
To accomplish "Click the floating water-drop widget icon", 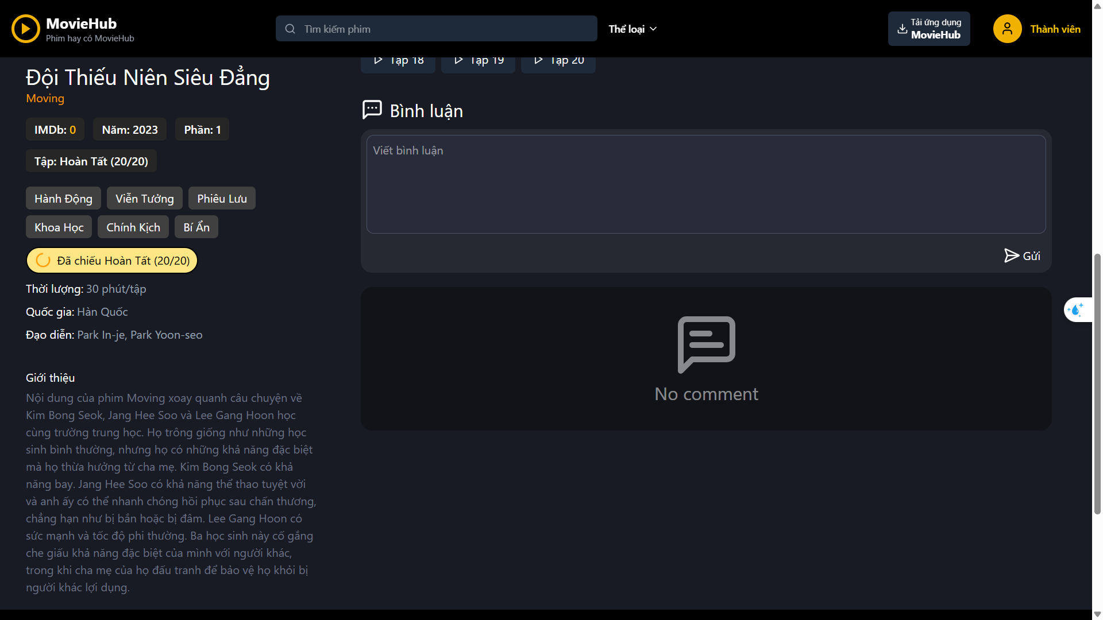I will click(x=1075, y=310).
